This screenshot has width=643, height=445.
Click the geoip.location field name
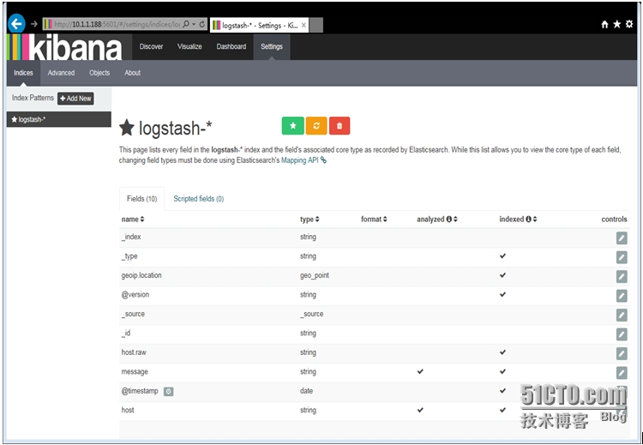tap(141, 275)
